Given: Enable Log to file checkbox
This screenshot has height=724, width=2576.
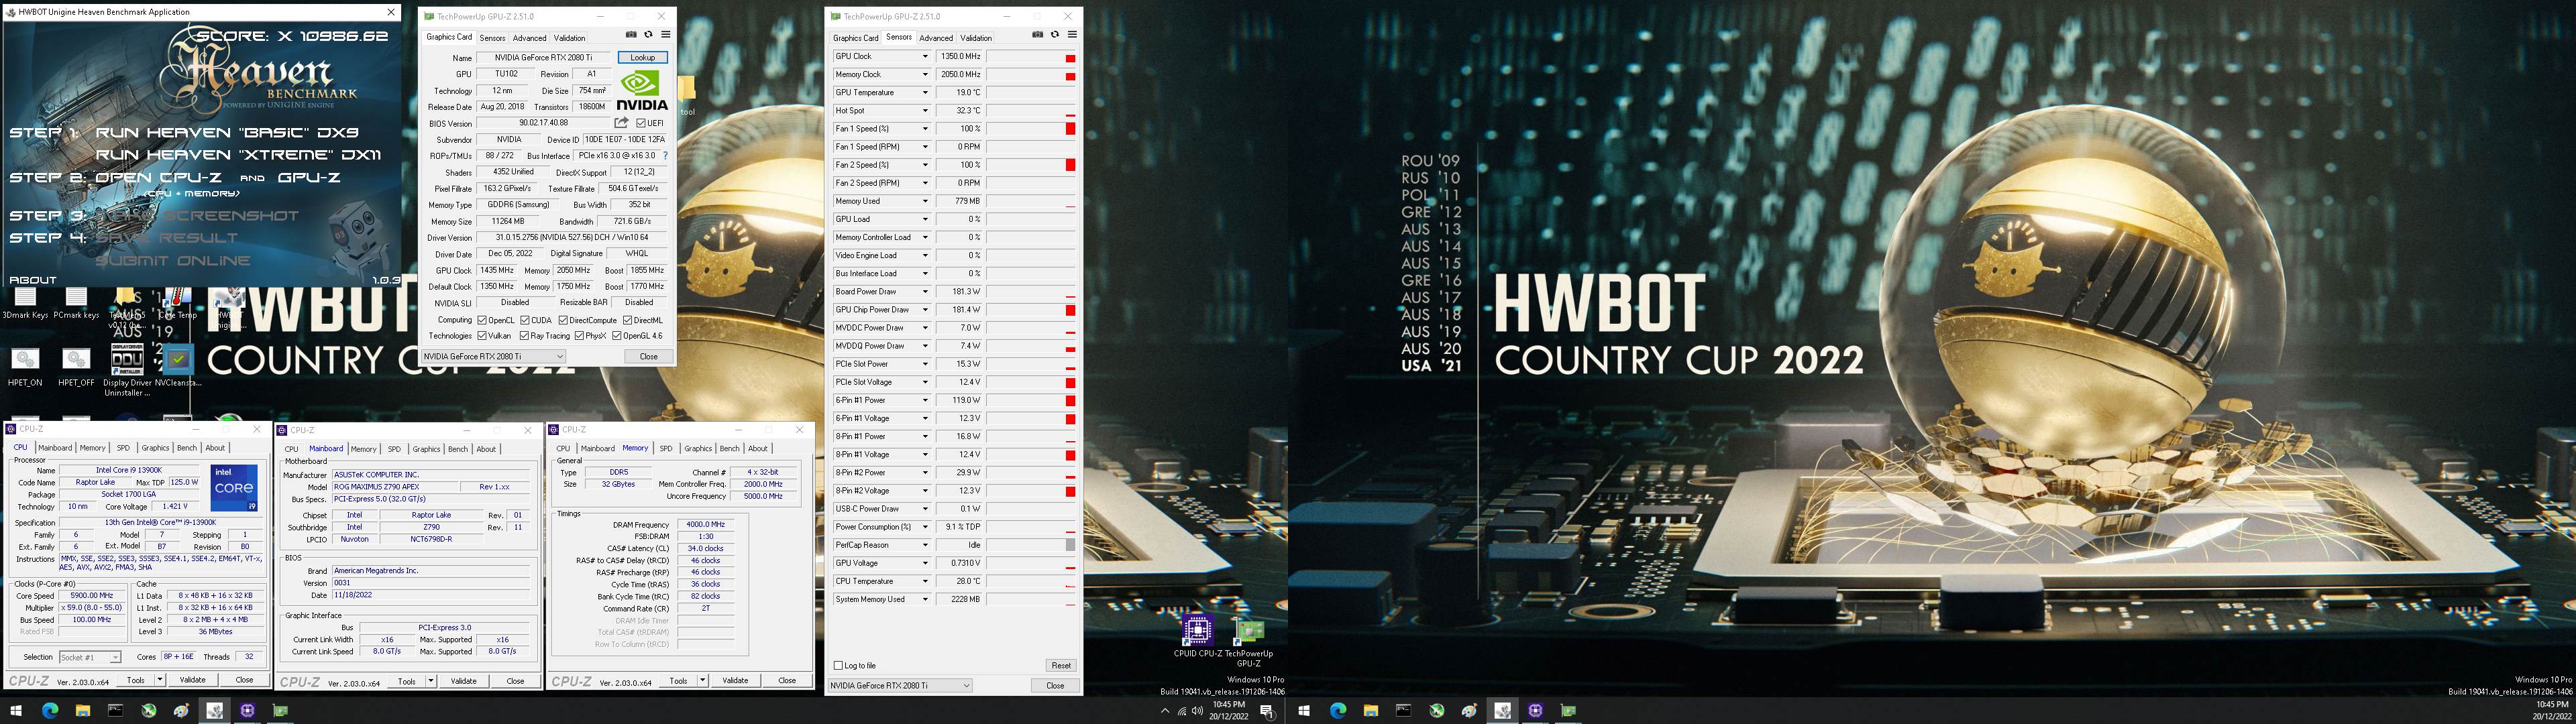Looking at the screenshot, I should tap(838, 665).
